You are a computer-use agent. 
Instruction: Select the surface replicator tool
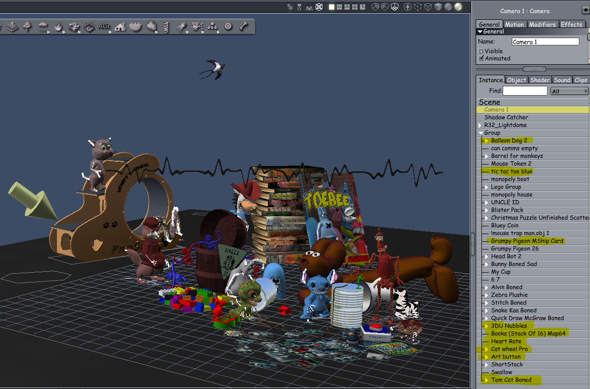pos(74,27)
